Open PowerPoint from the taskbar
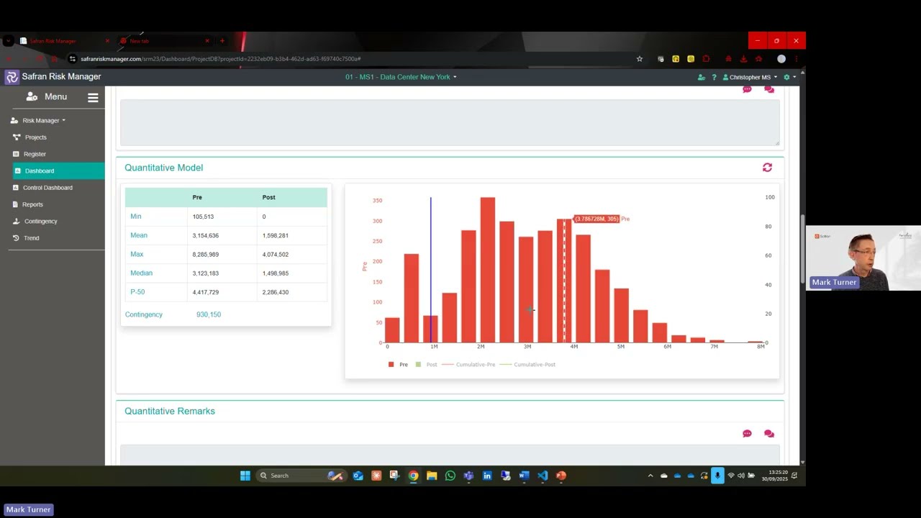This screenshot has height=518, width=921. tap(561, 476)
